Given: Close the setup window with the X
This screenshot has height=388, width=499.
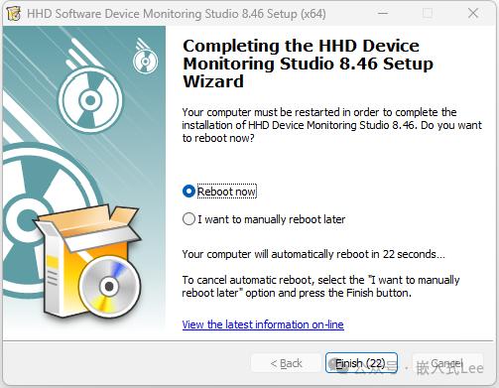Looking at the screenshot, I should click(473, 14).
